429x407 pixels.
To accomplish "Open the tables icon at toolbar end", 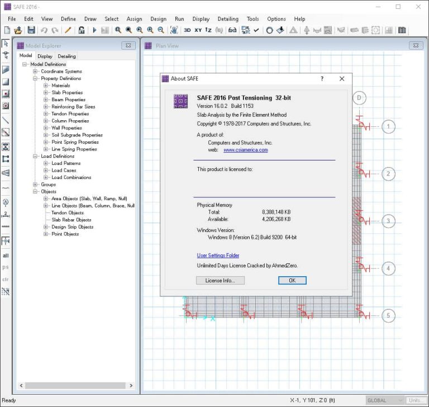I will click(402, 30).
